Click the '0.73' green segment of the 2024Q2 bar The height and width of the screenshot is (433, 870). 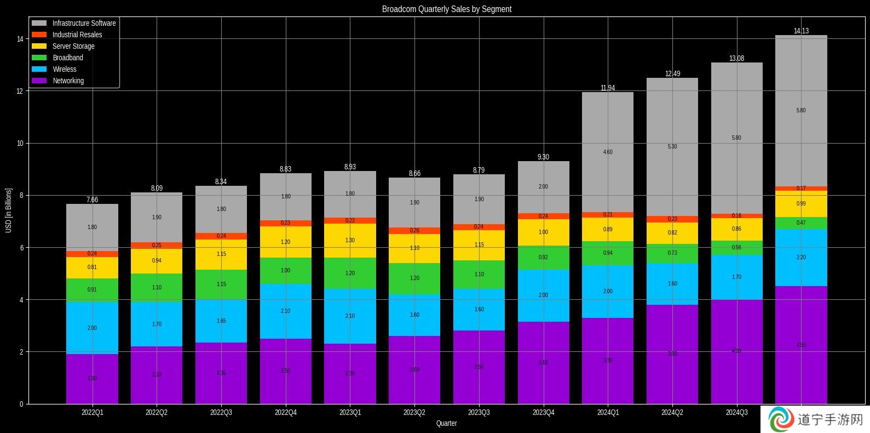(672, 253)
